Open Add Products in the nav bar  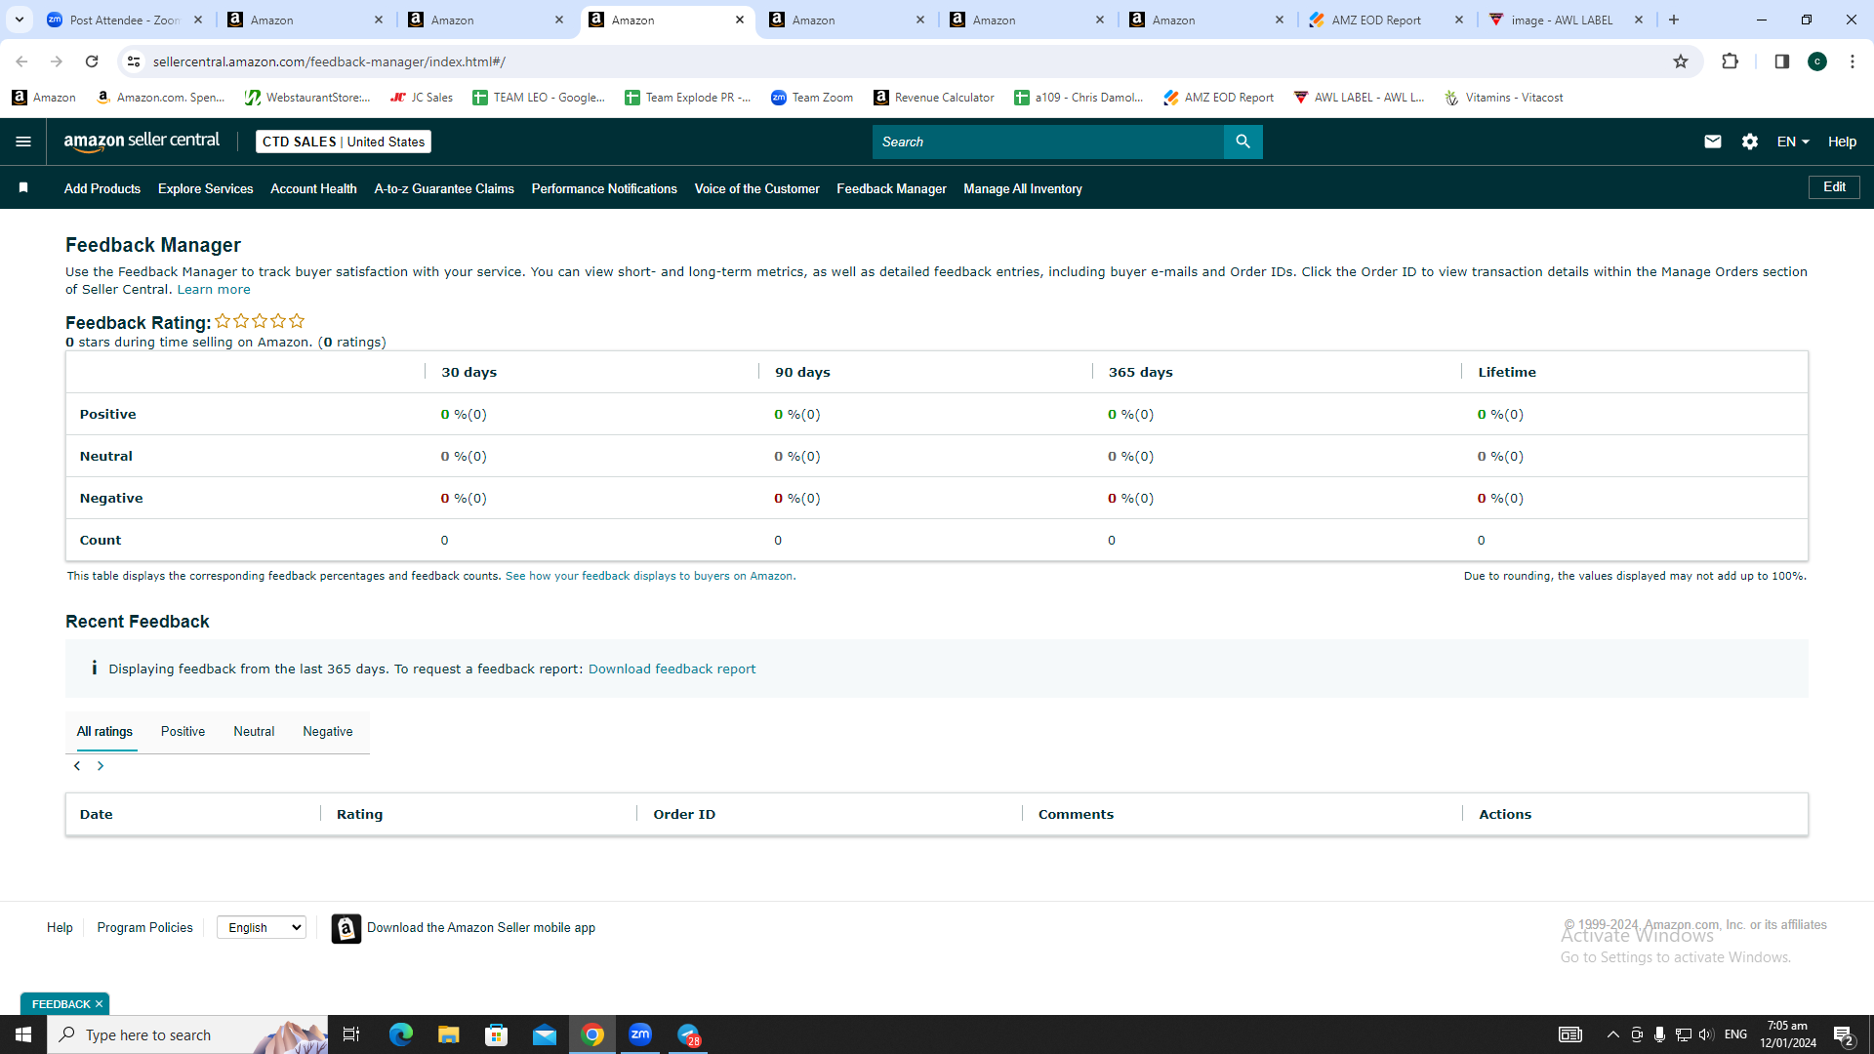102,188
